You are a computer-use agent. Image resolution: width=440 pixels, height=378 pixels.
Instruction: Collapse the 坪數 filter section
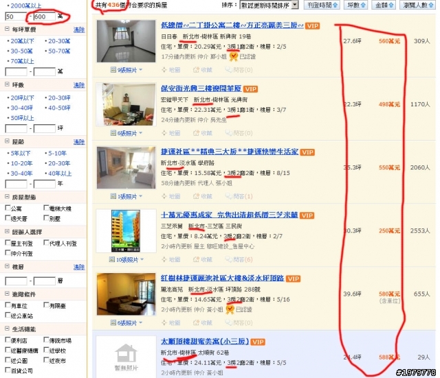click(x=7, y=84)
